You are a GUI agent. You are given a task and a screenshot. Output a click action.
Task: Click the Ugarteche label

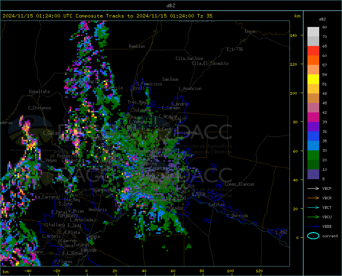click(103, 190)
